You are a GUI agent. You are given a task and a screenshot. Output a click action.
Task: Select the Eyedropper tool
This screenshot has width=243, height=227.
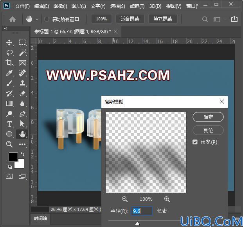(9, 73)
